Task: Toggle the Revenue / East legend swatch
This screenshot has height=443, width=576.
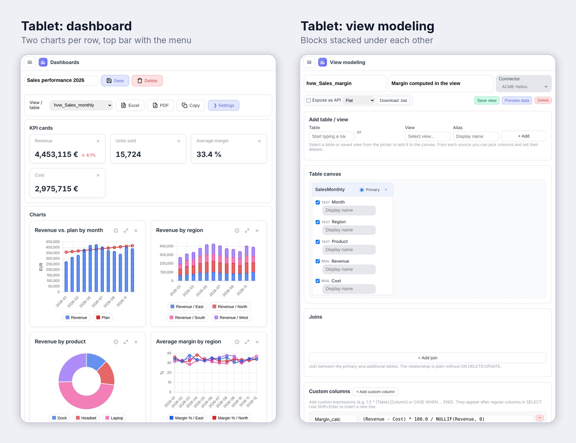Action: [172, 307]
